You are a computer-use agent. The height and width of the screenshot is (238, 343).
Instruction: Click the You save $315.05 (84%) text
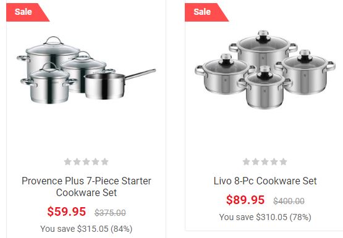[x=87, y=229]
